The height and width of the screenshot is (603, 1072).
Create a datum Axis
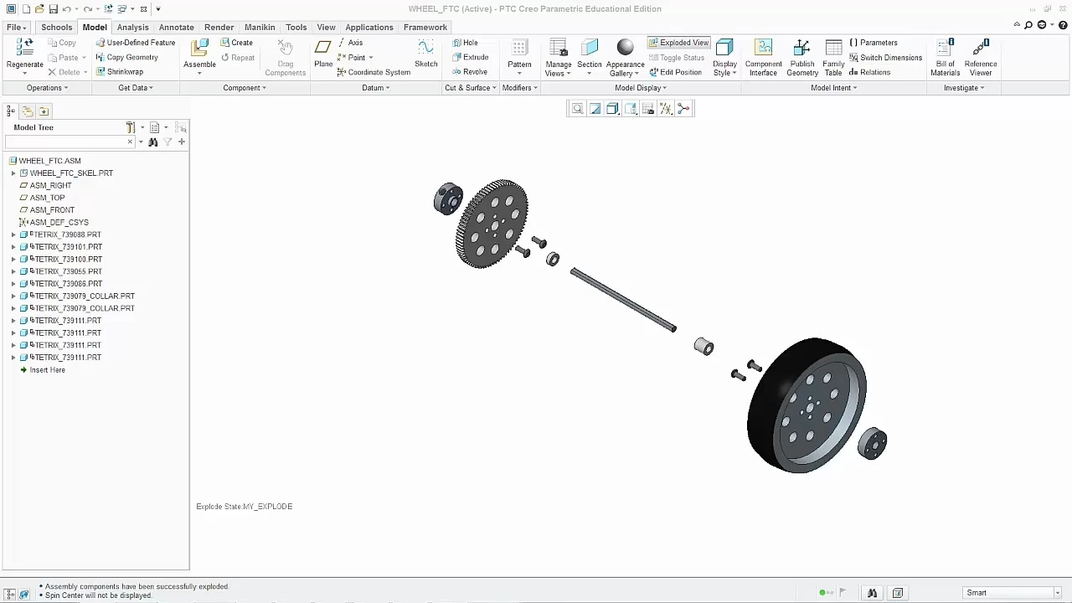[350, 43]
